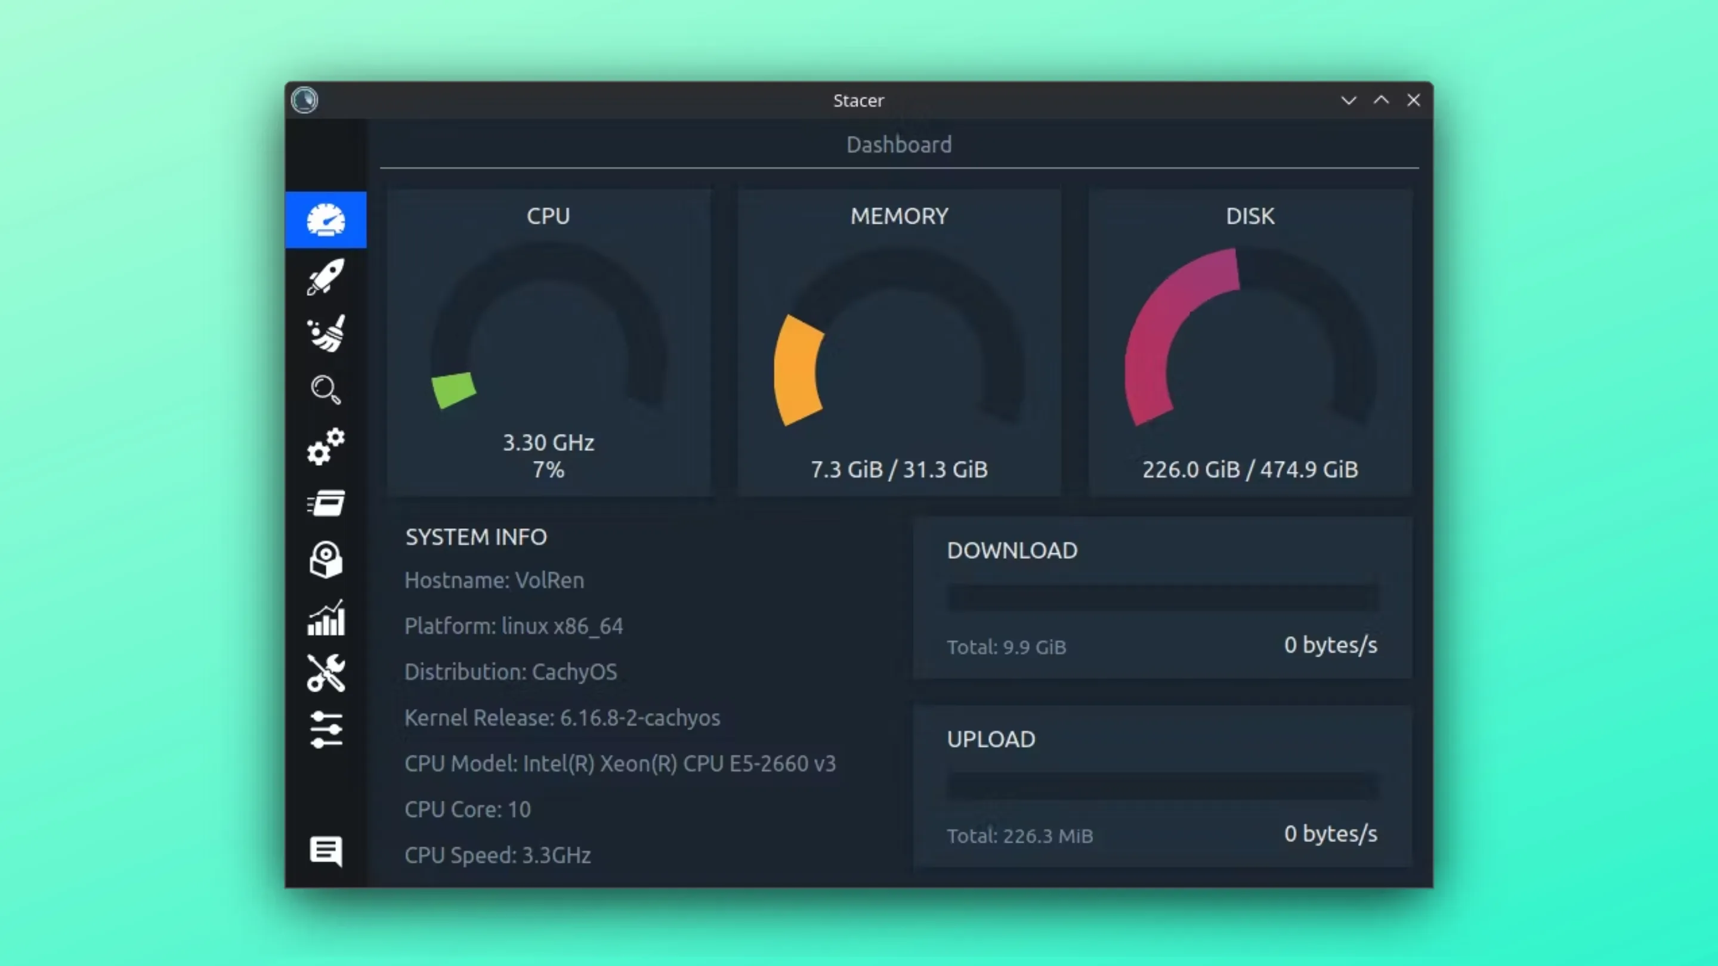The image size is (1718, 966).
Task: Click the UPLOAD section header
Action: (x=991, y=739)
